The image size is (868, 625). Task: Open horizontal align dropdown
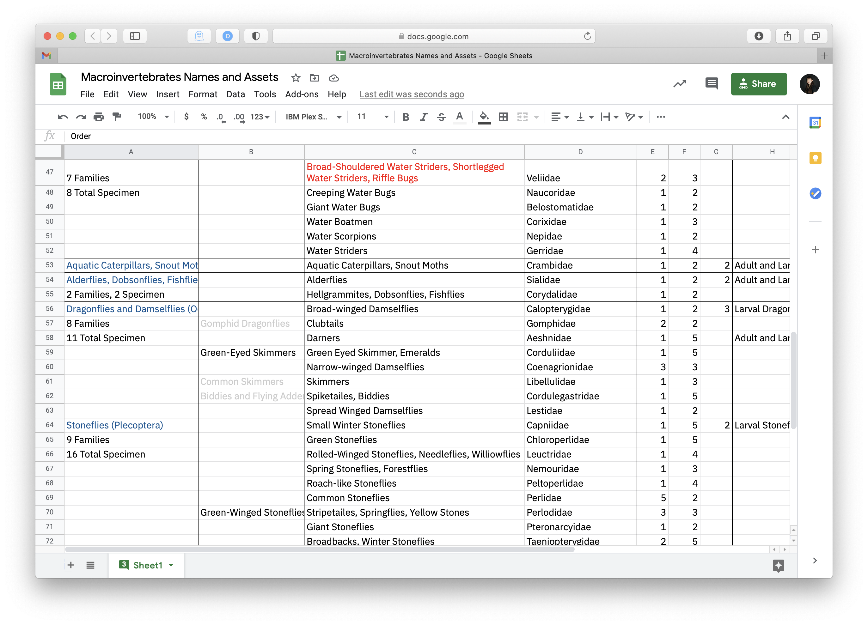(x=560, y=117)
